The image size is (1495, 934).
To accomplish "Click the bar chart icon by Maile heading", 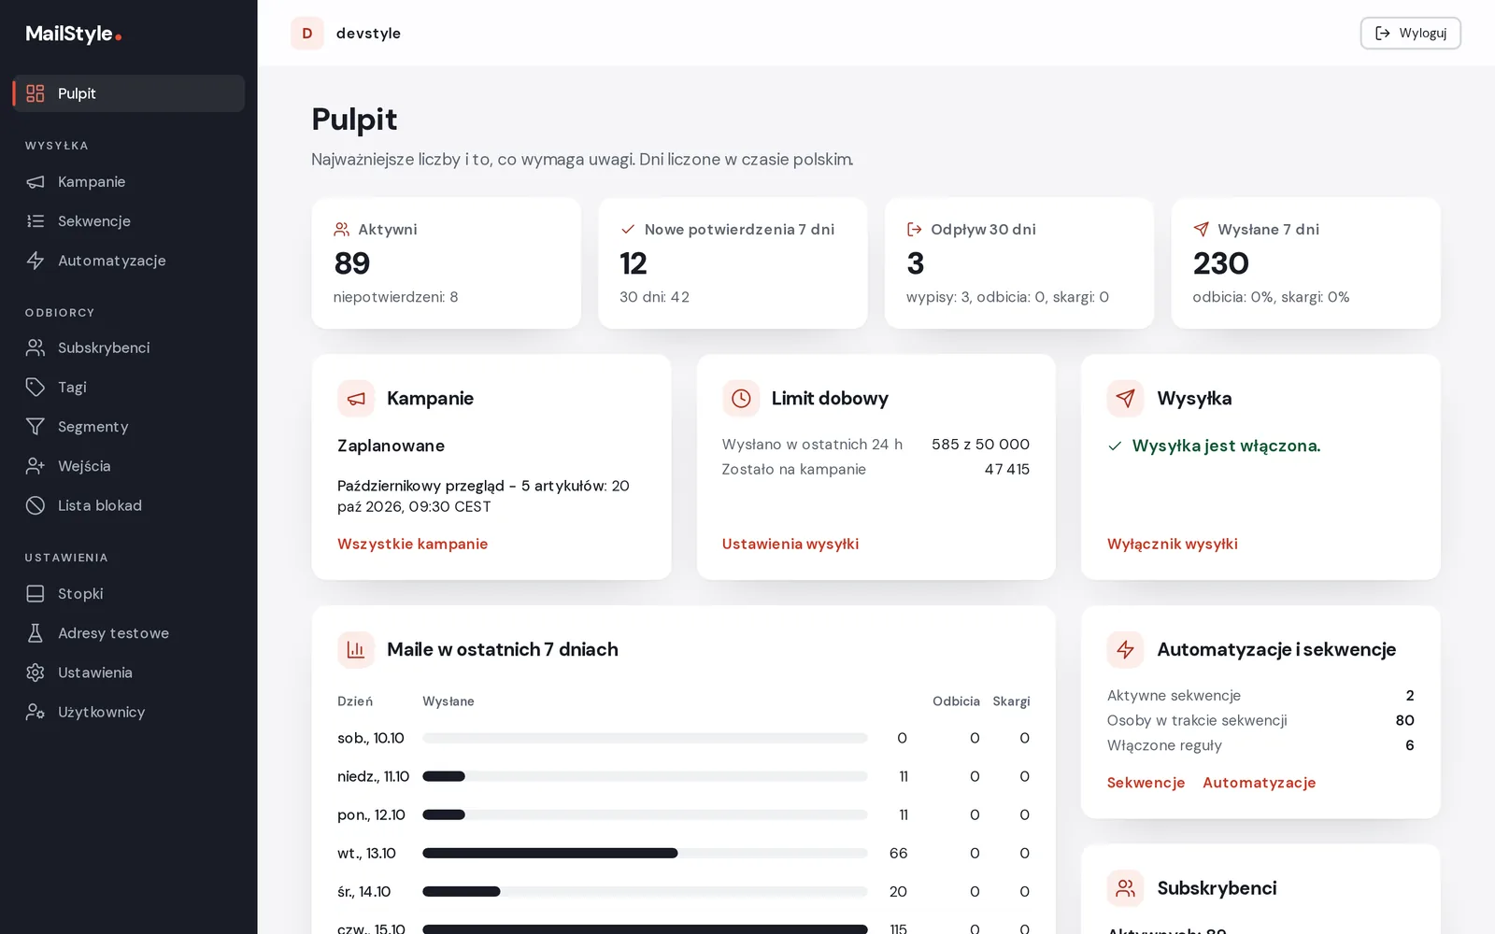I will (356, 650).
